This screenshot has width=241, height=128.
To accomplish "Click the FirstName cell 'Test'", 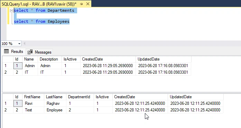I will tap(33, 110).
